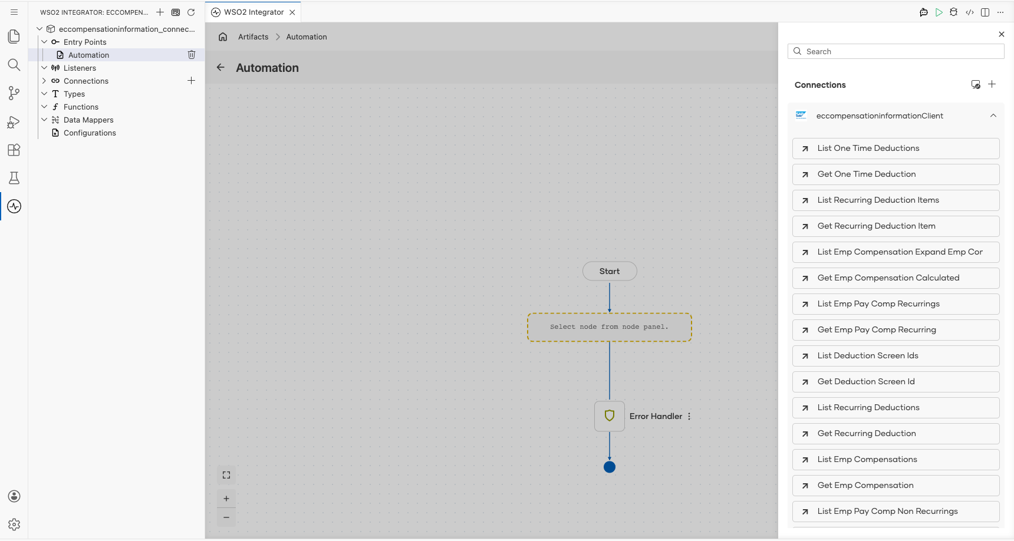Collapse the Listeners tree node

pyautogui.click(x=44, y=68)
